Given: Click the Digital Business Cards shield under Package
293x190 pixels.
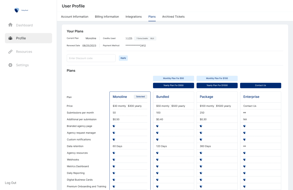Looking at the screenshot, I should (201, 179).
